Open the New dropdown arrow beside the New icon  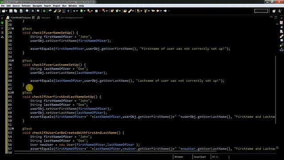[x=6, y=11]
